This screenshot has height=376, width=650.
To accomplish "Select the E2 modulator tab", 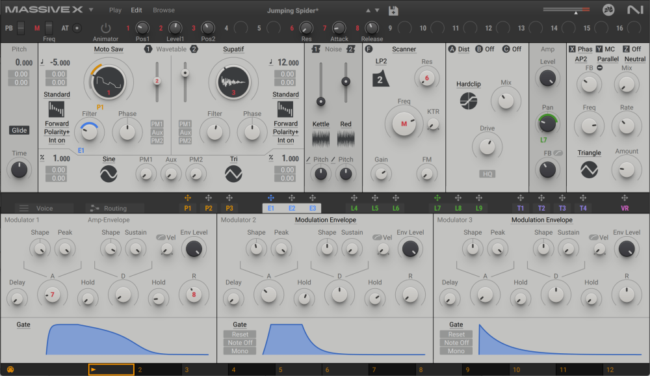I will pos(292,208).
